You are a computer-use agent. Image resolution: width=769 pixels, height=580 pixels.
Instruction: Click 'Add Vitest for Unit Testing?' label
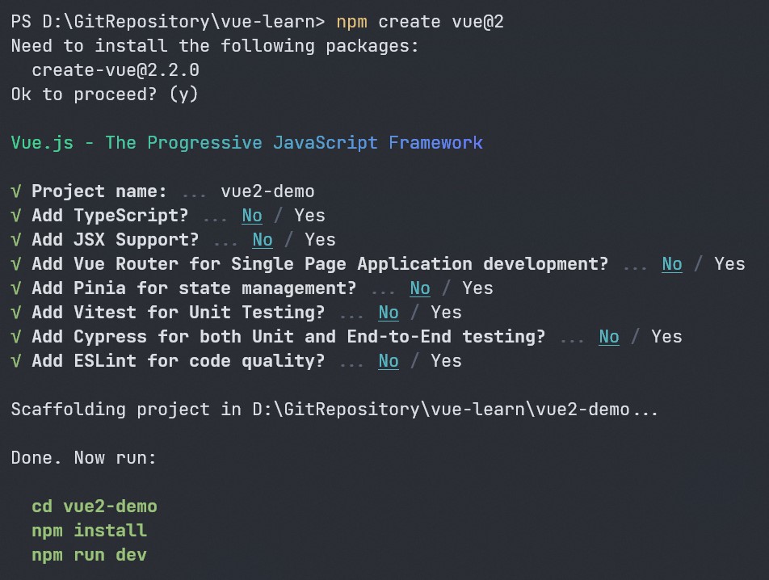point(179,313)
